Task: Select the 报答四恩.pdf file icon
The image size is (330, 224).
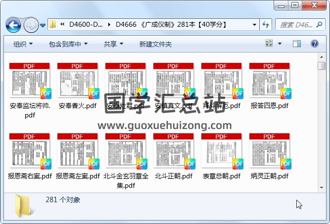Action: pyautogui.click(x=270, y=81)
